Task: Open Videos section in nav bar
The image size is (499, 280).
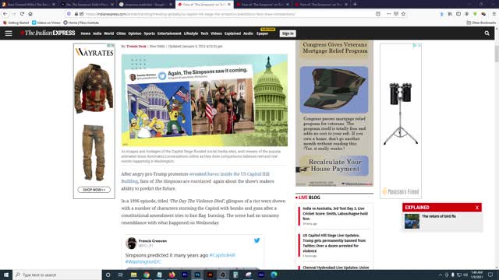Action: tap(216, 33)
